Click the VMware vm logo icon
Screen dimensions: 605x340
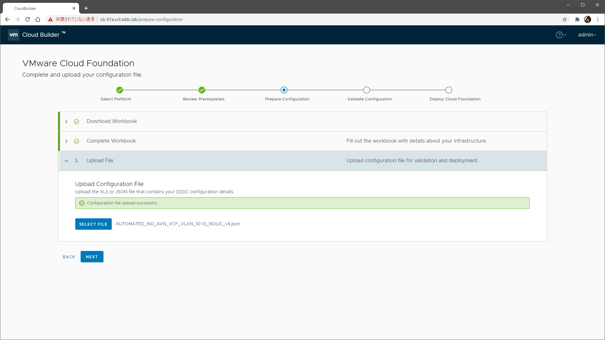pyautogui.click(x=14, y=35)
